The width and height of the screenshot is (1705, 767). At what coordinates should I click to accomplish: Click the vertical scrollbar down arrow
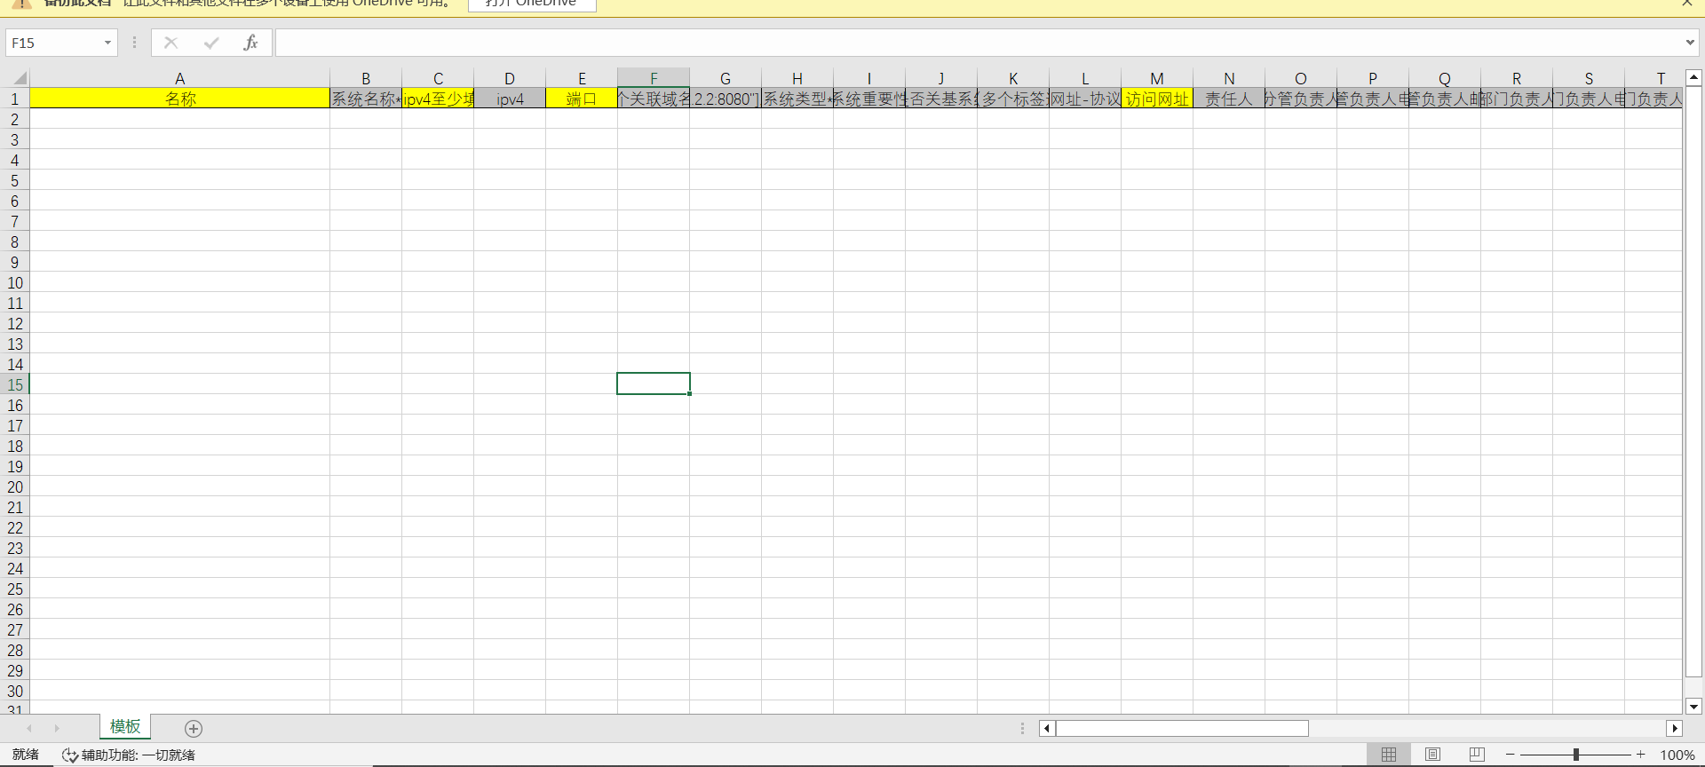1693,707
